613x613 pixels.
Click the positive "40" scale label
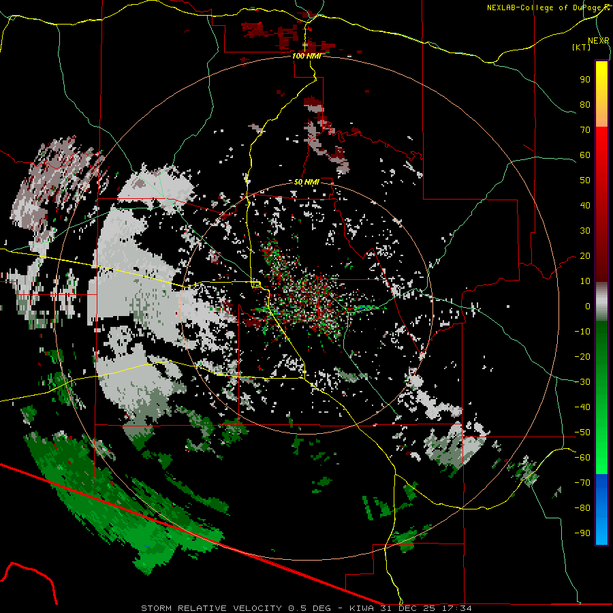coord(585,206)
